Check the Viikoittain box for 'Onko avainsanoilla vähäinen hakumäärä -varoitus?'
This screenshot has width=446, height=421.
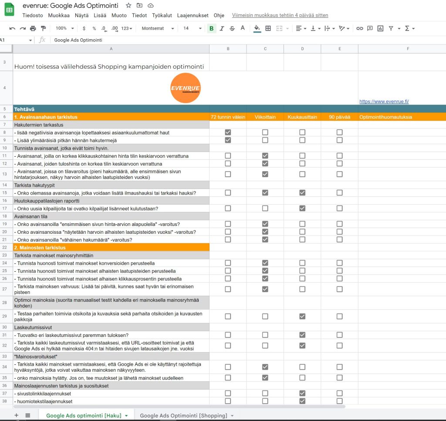(265, 239)
